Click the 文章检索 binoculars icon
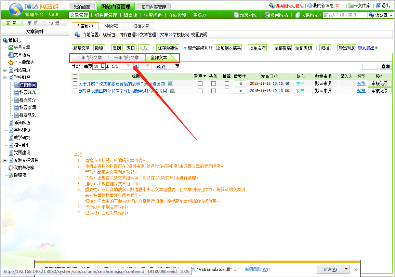Viewport: 395px width, 277px height. pyautogui.click(x=11, y=55)
